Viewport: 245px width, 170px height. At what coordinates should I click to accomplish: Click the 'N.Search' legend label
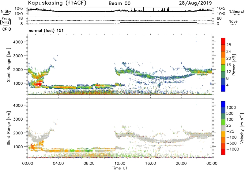(236, 11)
